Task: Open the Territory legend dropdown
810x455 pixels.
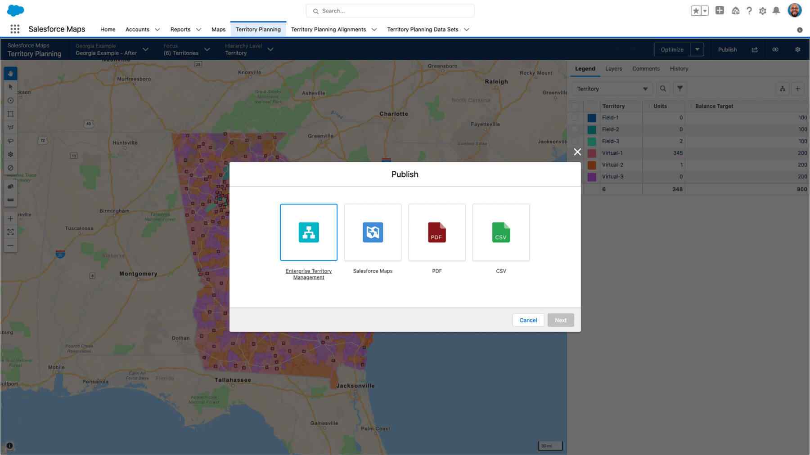Action: (x=612, y=89)
